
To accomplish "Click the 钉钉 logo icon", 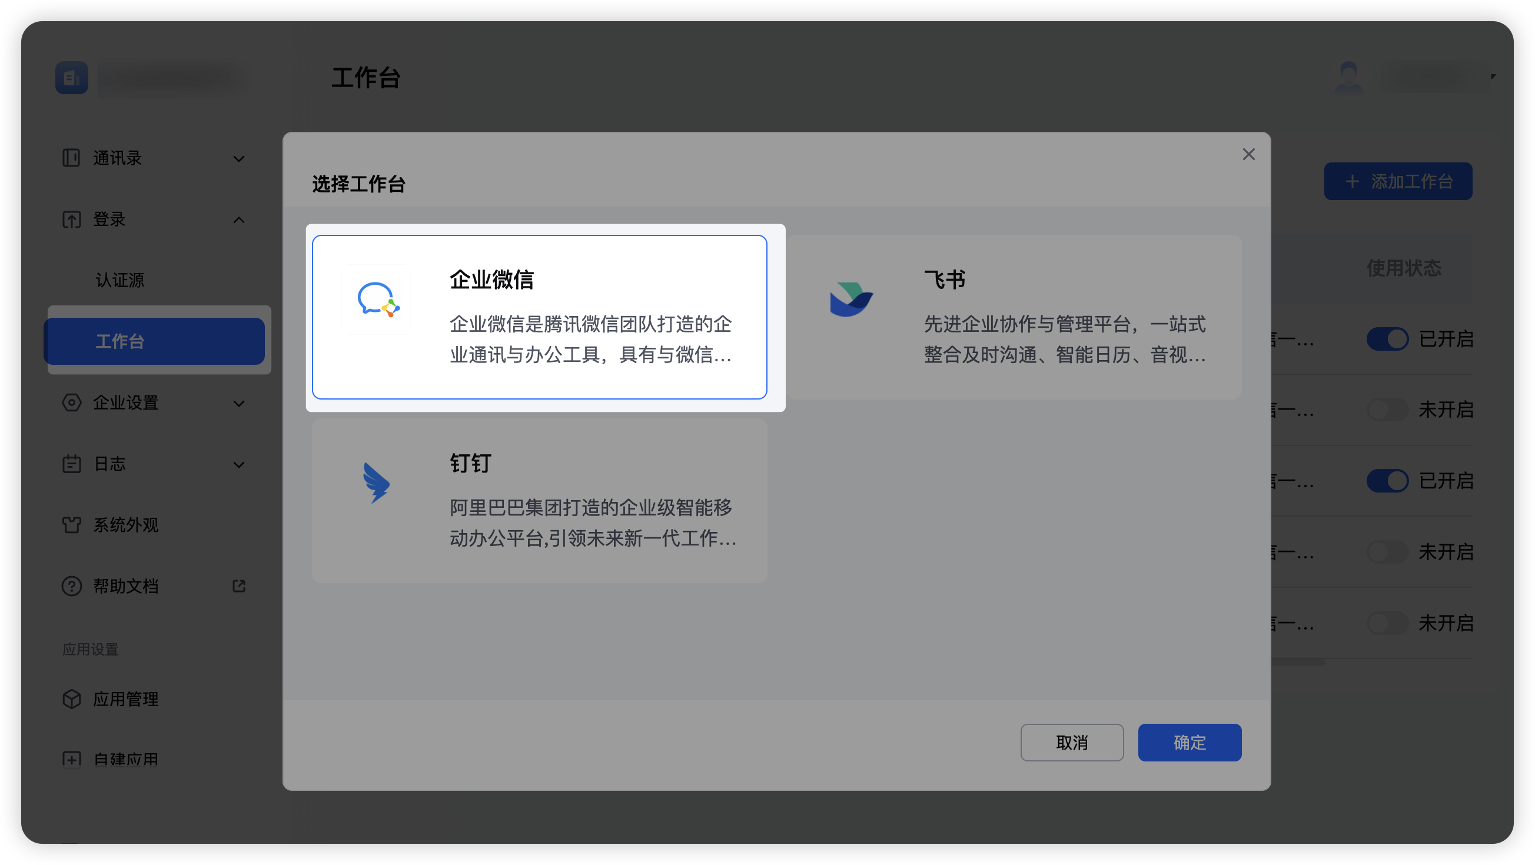I will (x=377, y=483).
